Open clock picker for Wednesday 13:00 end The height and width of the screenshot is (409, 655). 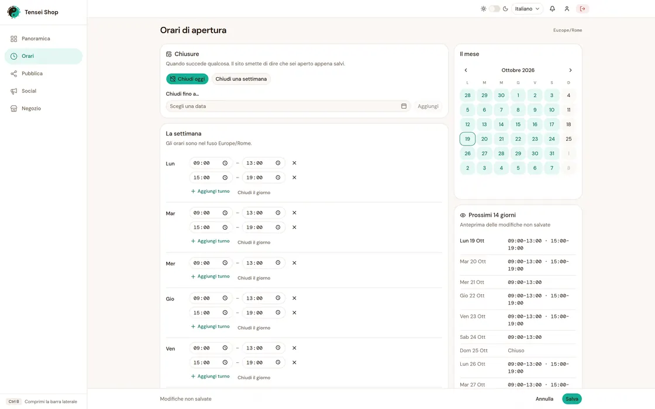[278, 263]
